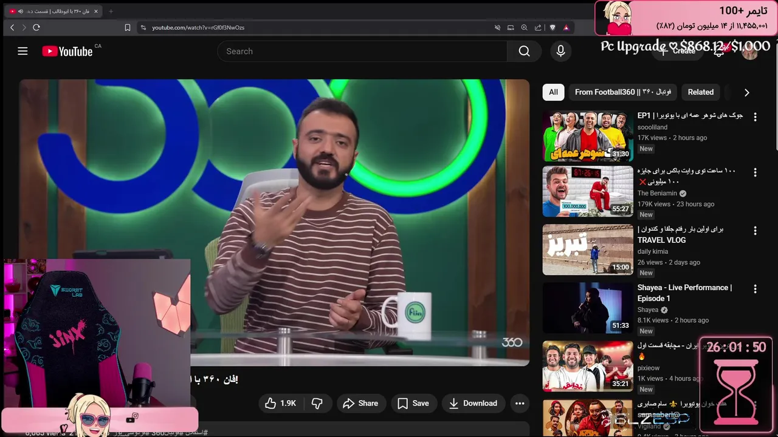This screenshot has height=437, width=778.
Task: Open options for Shayea Live Performance
Action: (x=755, y=289)
